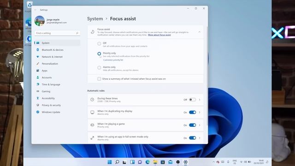Select the Off focus assist option
Image resolution: width=295 pixels, height=166 pixels.
click(99, 44)
